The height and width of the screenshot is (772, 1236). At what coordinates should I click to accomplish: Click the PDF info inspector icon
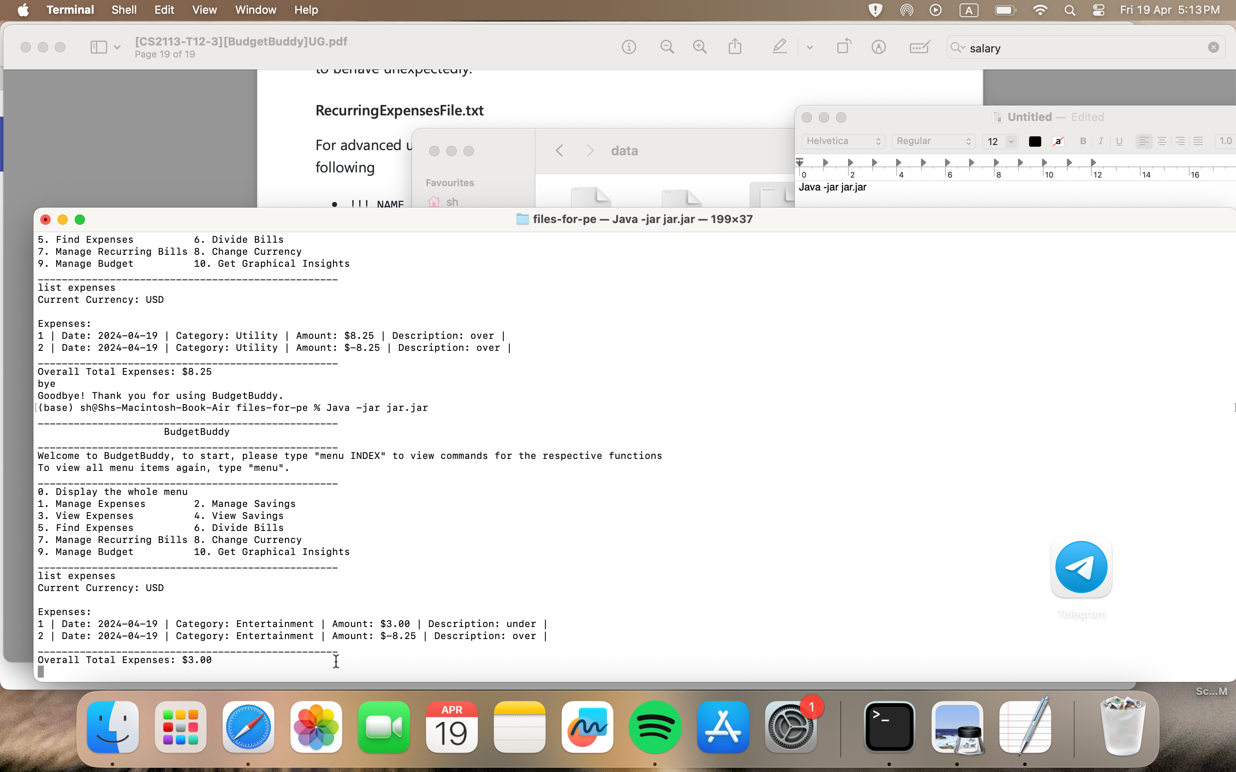tap(629, 48)
